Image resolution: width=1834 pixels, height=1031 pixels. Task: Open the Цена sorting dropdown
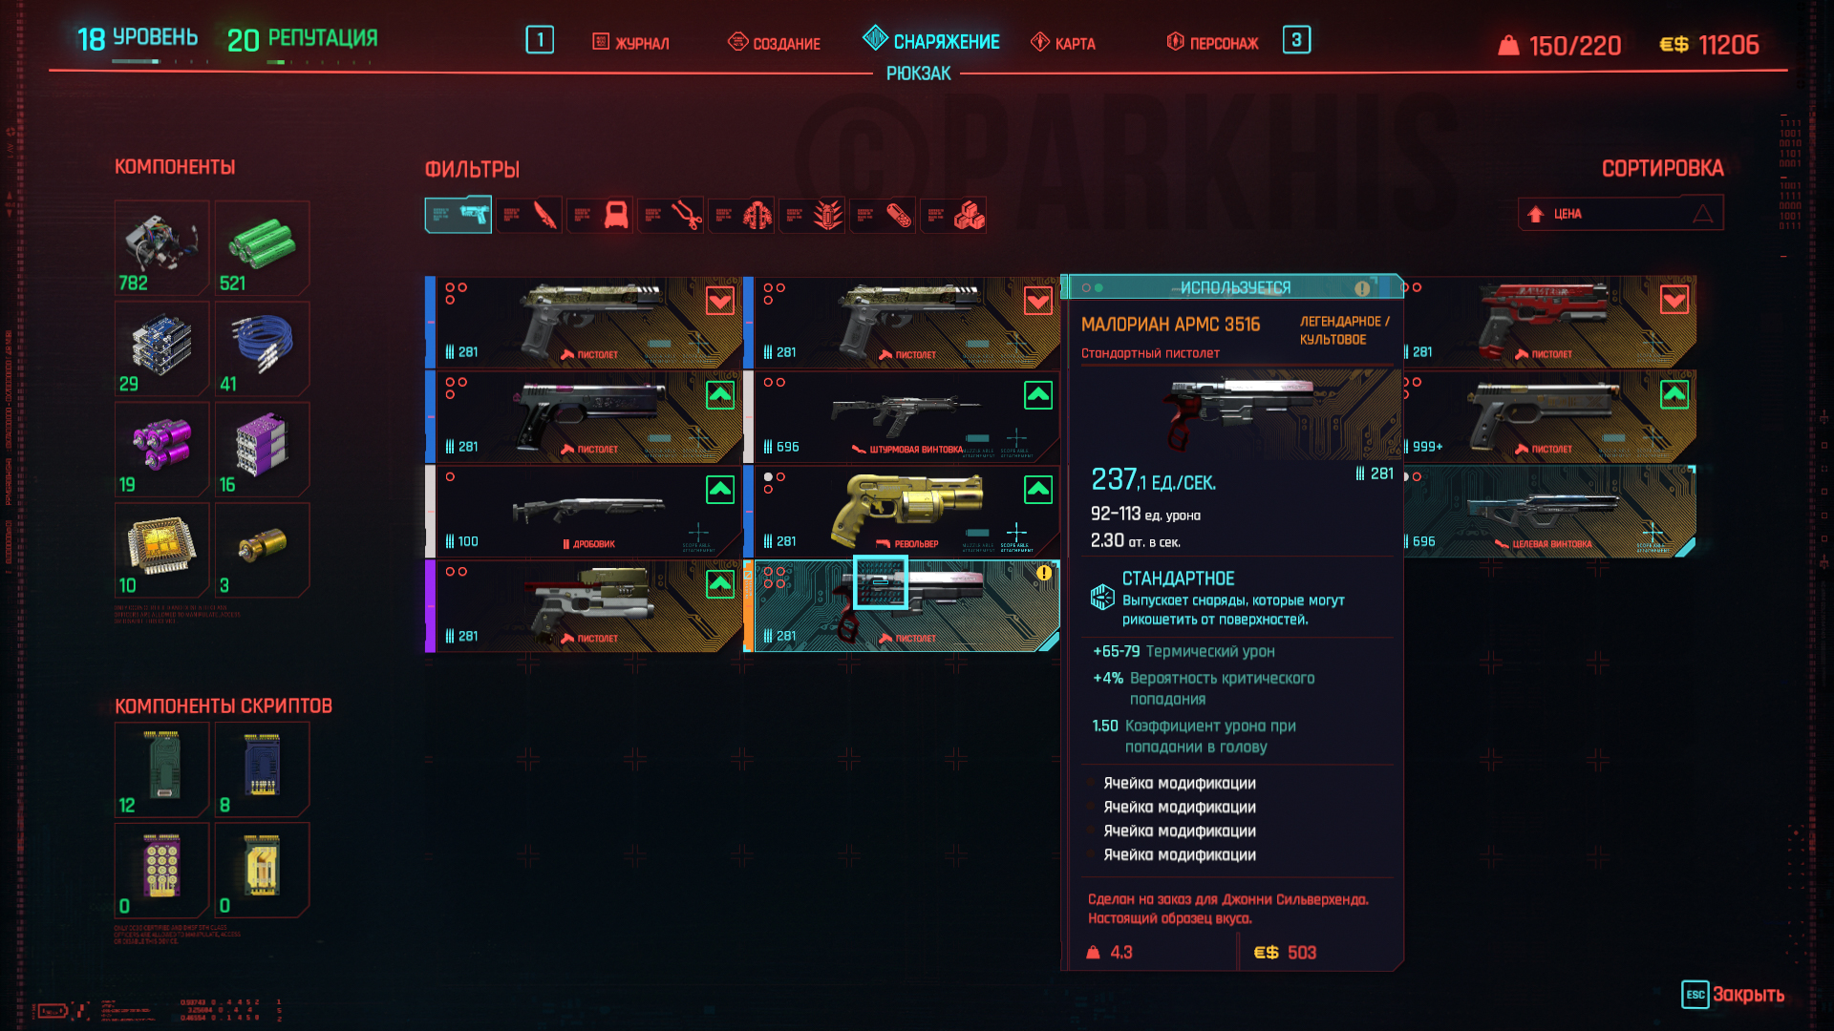[x=1621, y=214]
